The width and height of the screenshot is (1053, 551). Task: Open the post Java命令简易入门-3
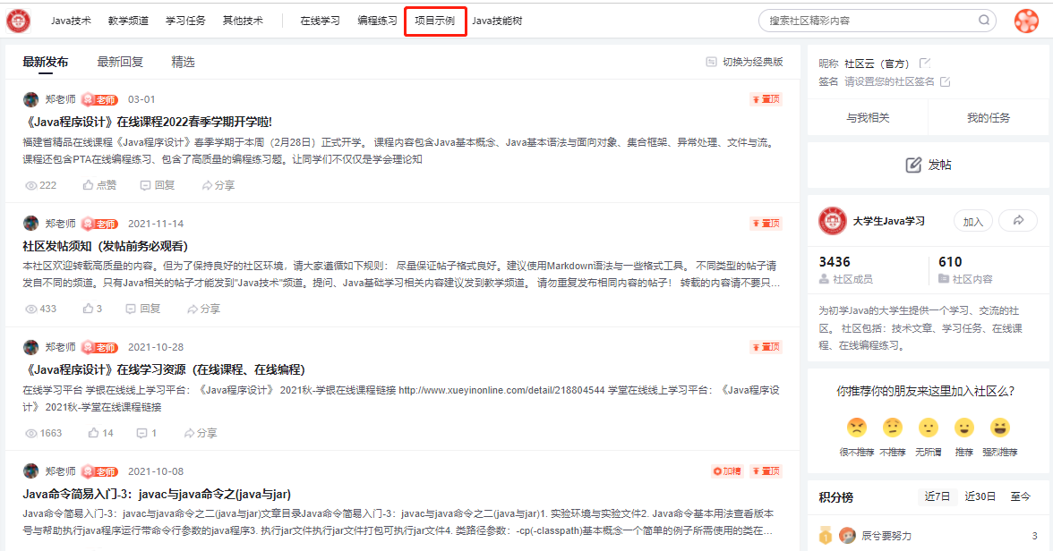pos(157,494)
